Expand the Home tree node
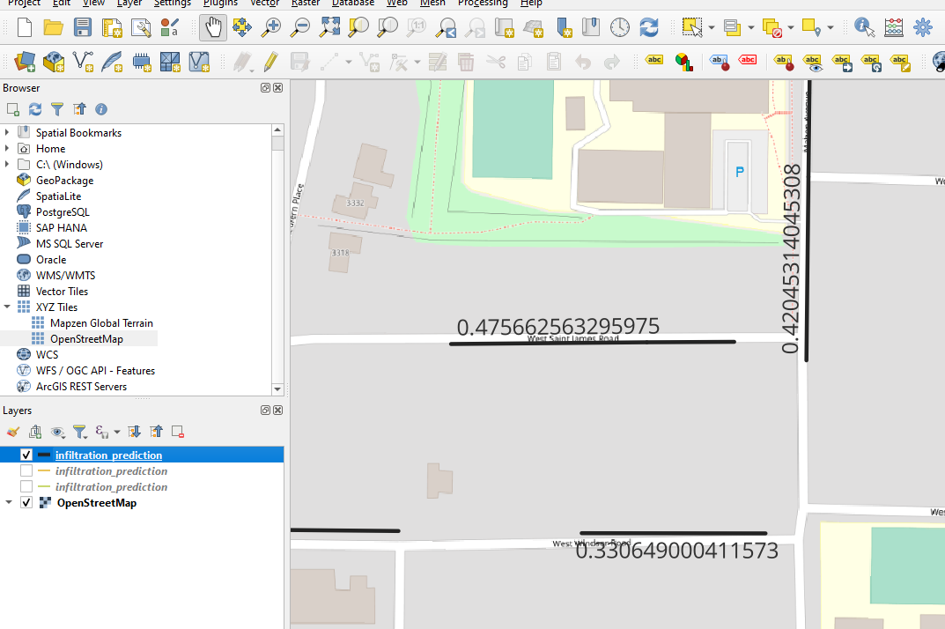Viewport: 945px width, 629px height. (7, 148)
